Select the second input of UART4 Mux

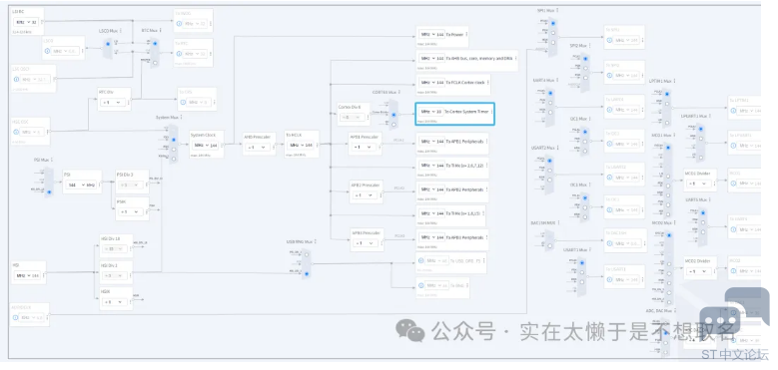coord(549,103)
